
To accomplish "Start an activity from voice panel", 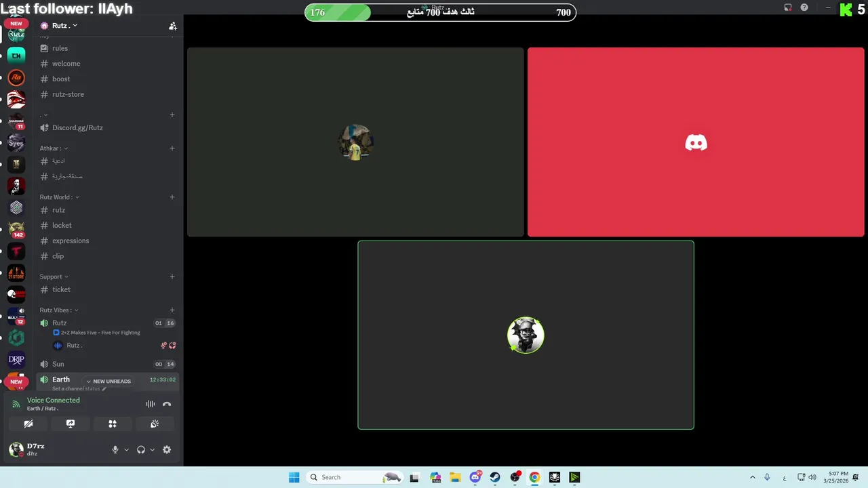I will (113, 424).
